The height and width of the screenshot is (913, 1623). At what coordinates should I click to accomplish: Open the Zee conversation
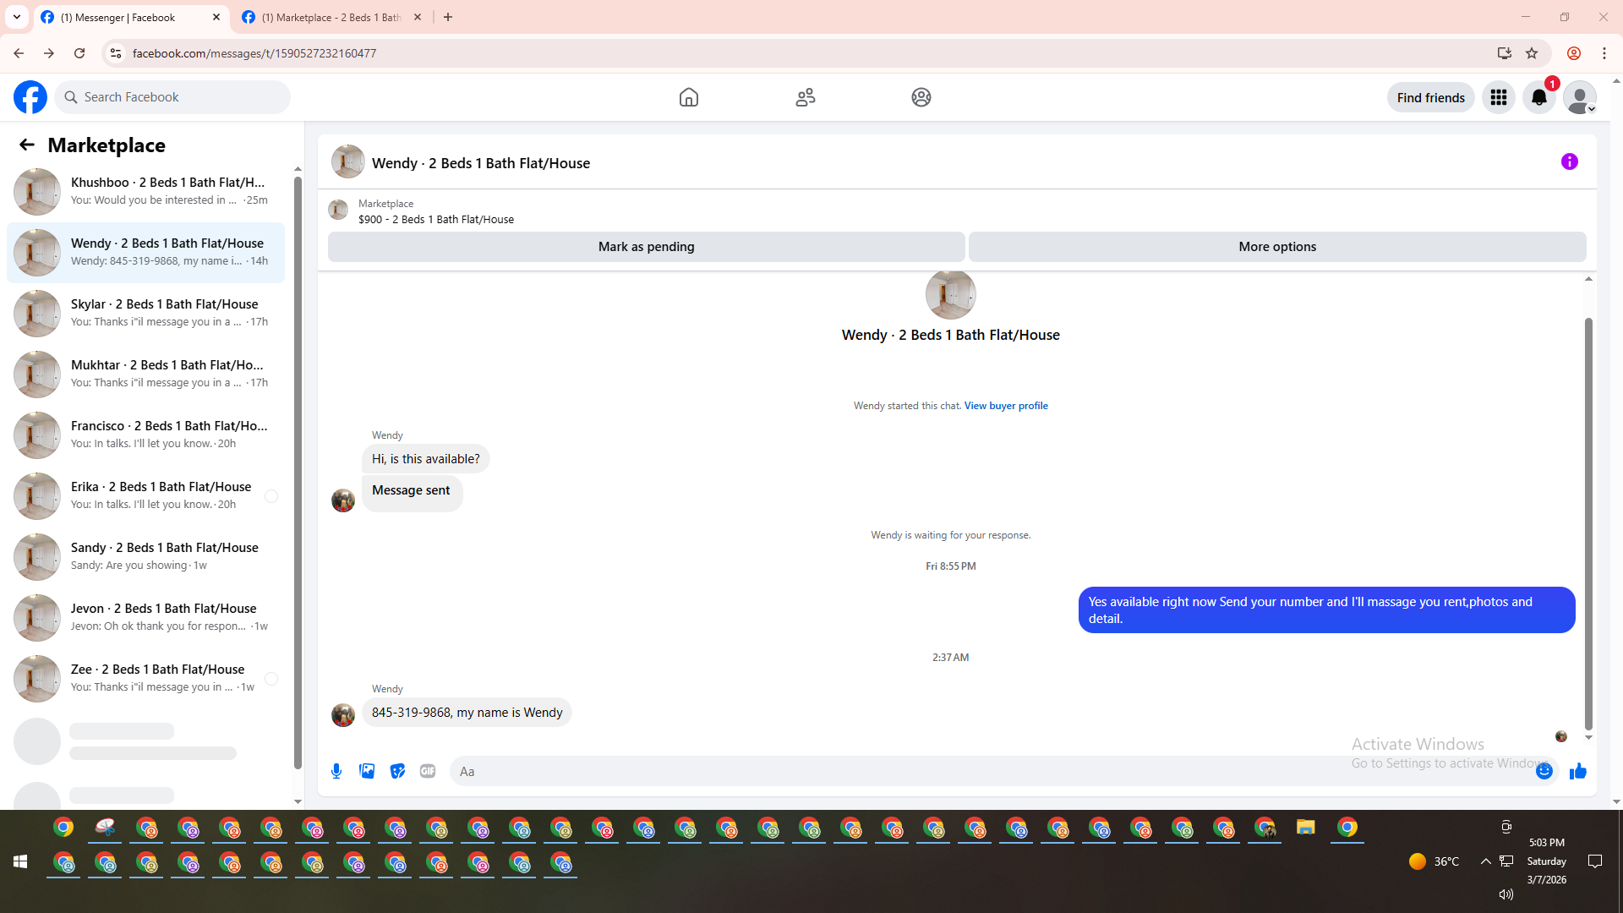coord(145,678)
